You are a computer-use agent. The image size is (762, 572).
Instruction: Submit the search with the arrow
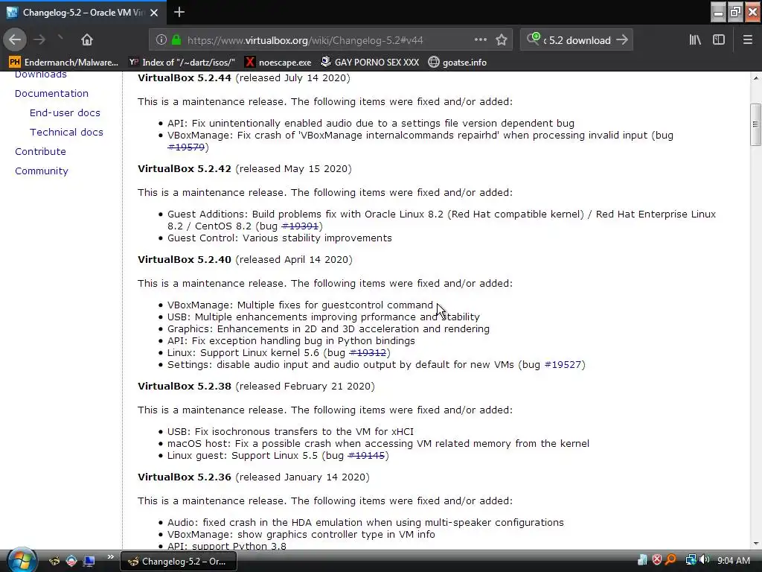pyautogui.click(x=622, y=40)
